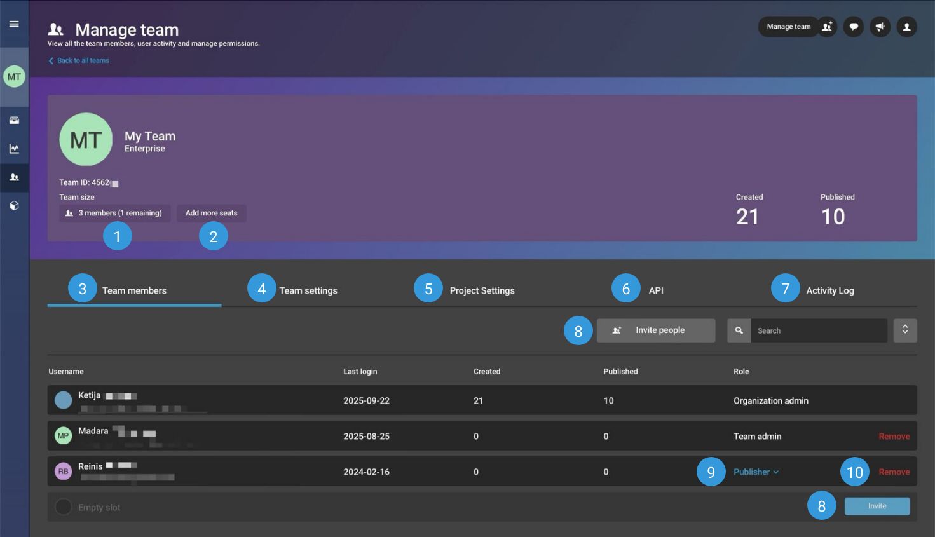The image size is (935, 537).
Task: Open the user profile icon in header
Action: coord(907,27)
